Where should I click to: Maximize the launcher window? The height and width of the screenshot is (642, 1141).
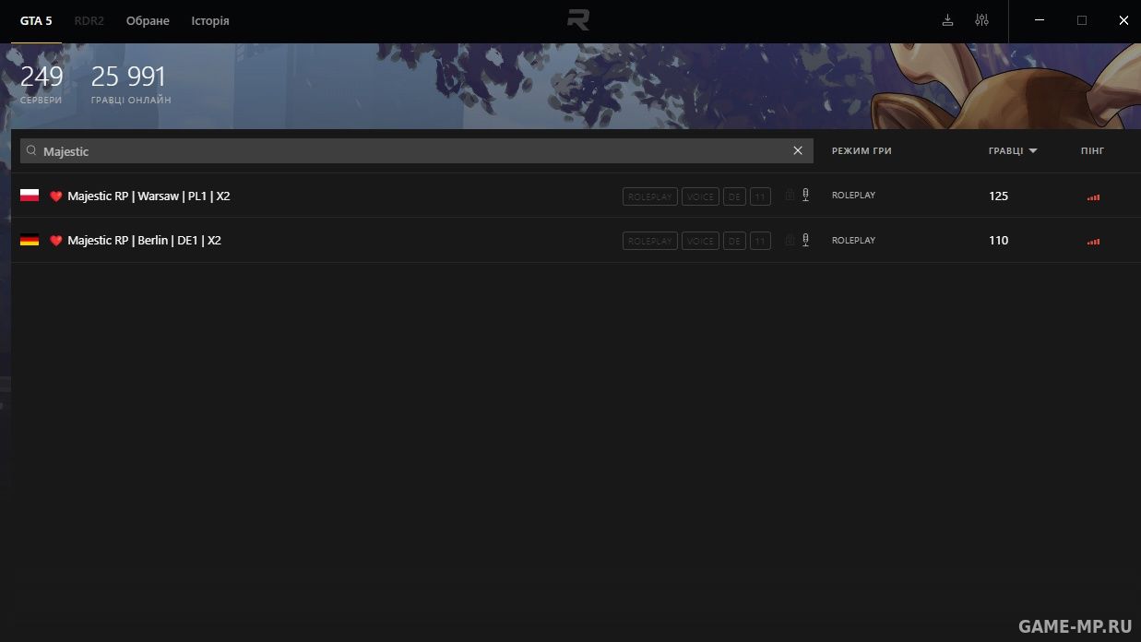[x=1082, y=20]
